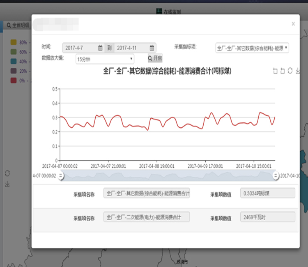Select the chart area zoom tool icon
The width and height of the screenshot is (308, 267).
[275, 71]
